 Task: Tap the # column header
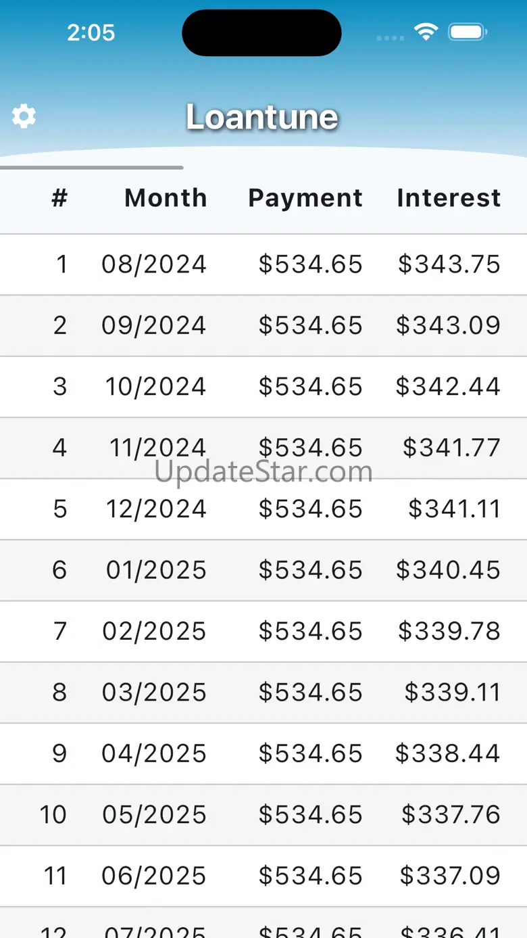tap(59, 198)
